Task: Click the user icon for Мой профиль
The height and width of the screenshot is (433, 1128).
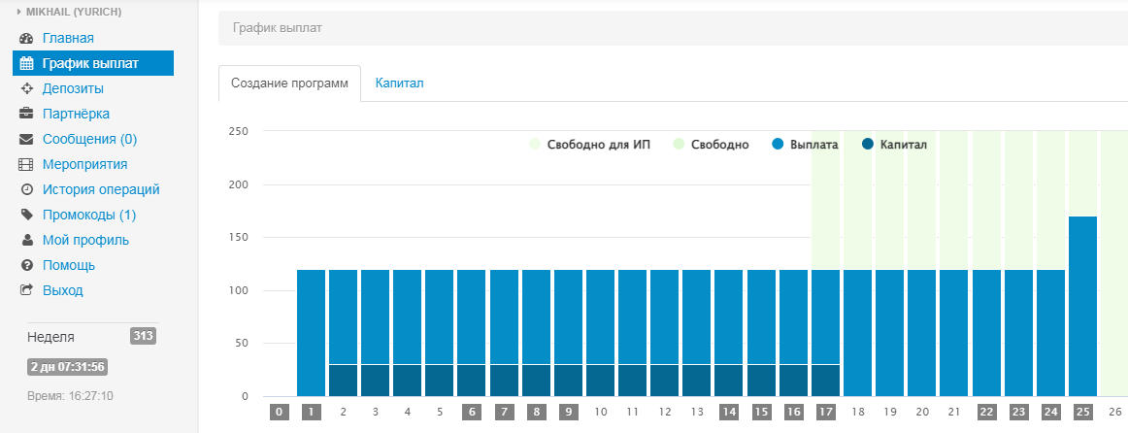Action: coord(26,240)
